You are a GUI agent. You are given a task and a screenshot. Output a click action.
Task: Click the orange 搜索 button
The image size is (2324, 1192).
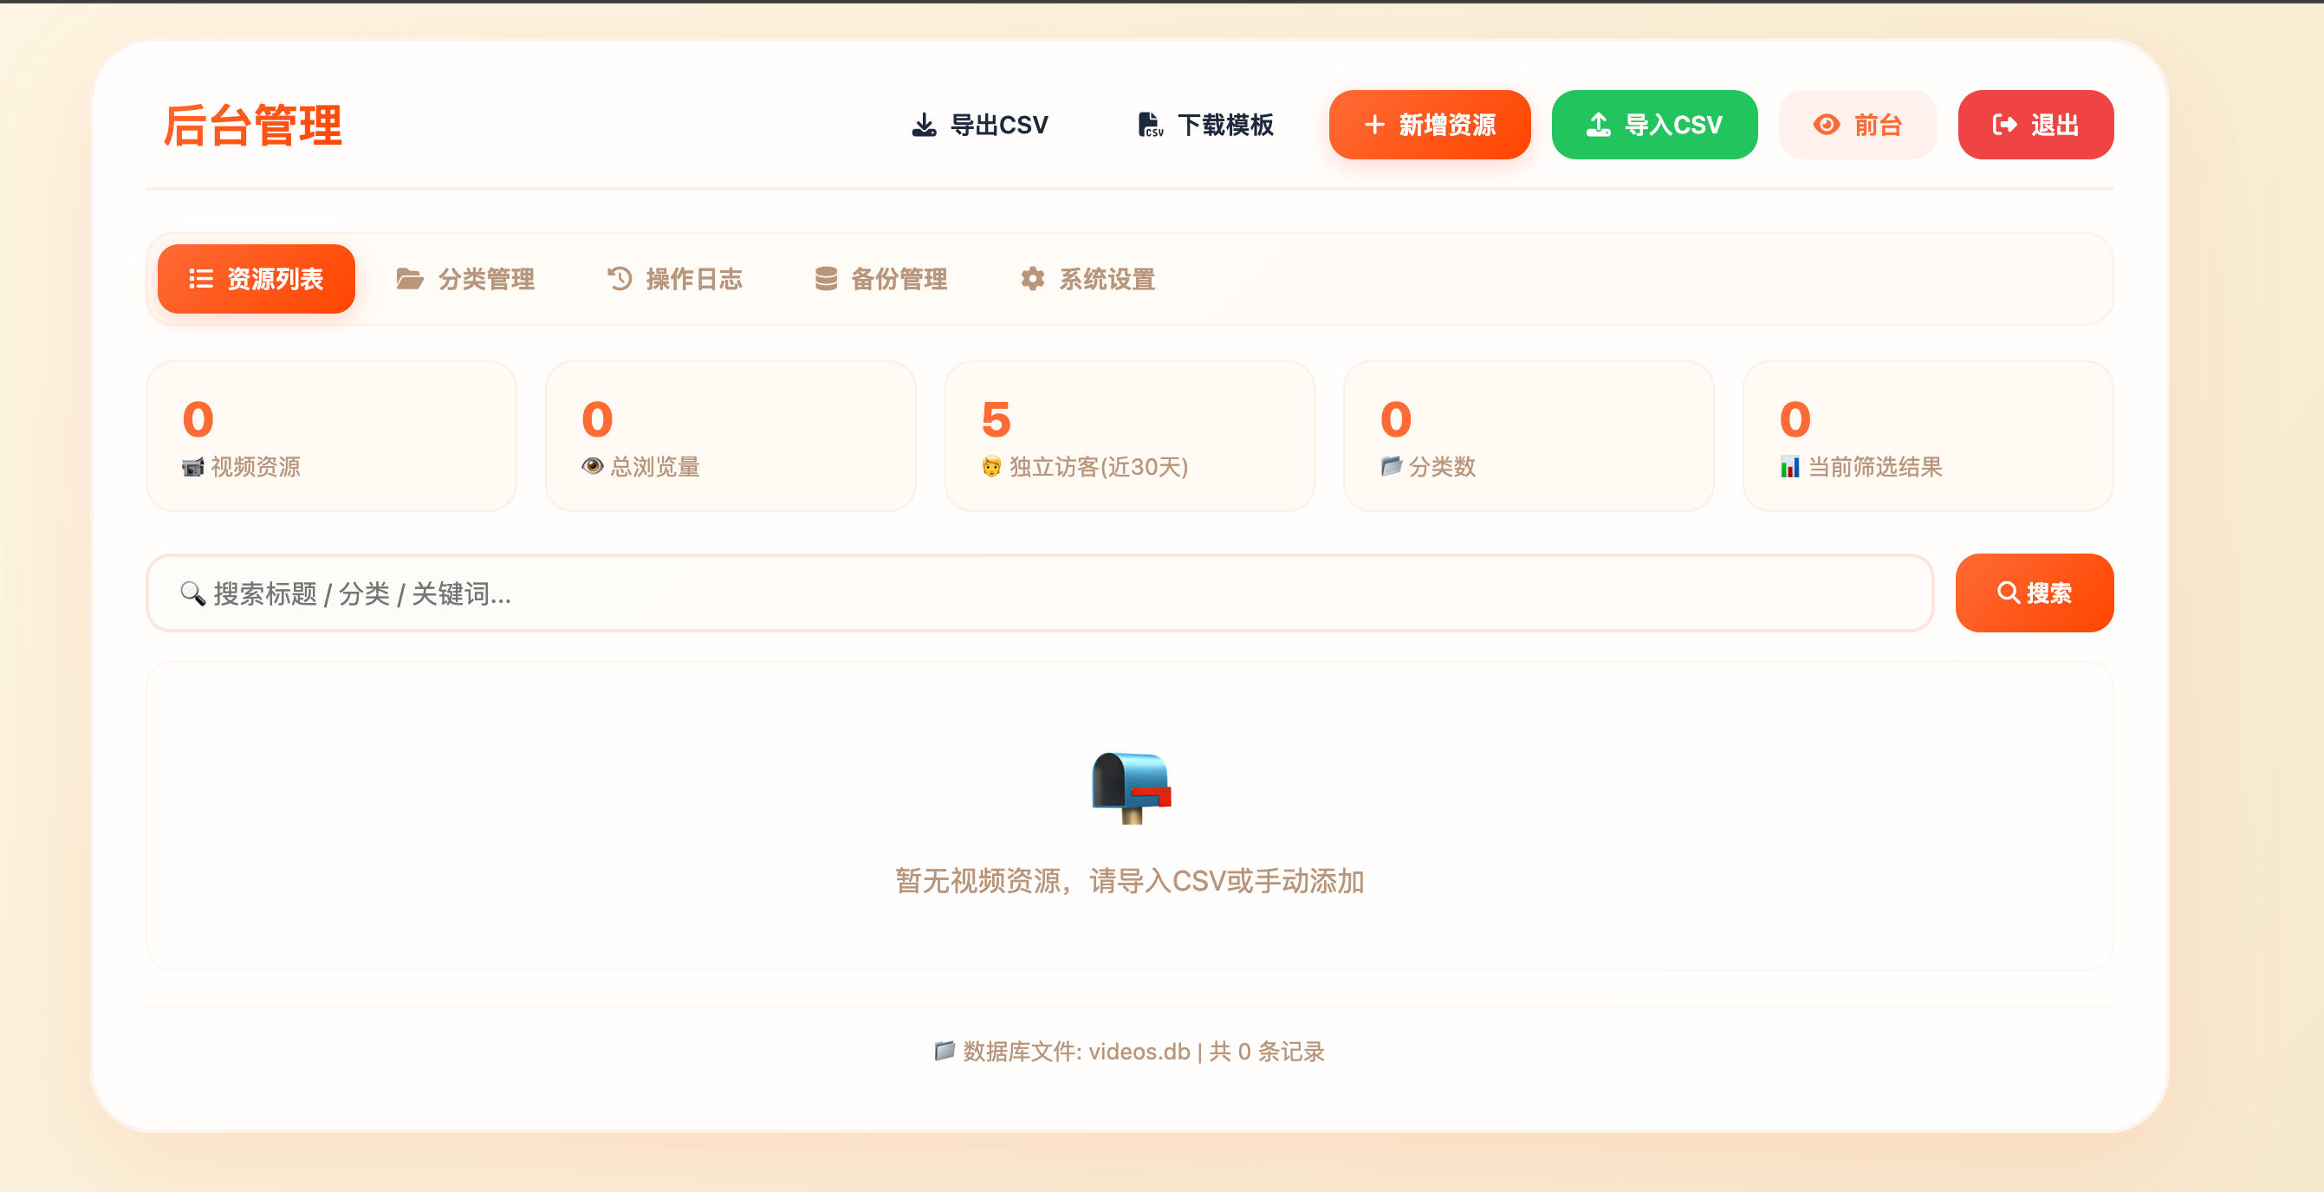(2035, 593)
